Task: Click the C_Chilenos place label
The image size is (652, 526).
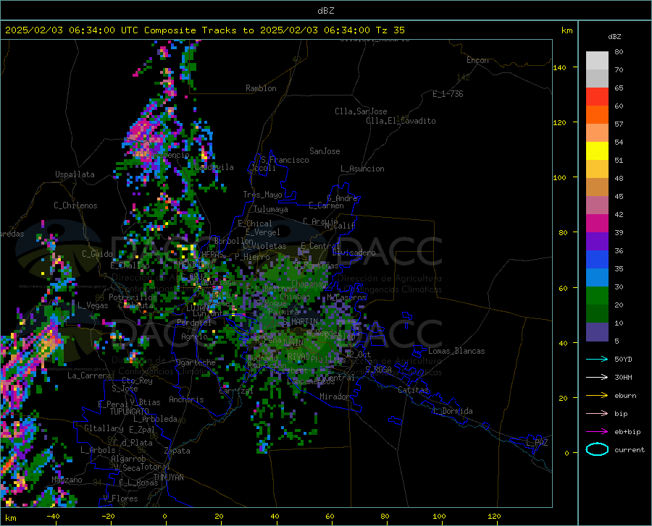Action: 75,205
